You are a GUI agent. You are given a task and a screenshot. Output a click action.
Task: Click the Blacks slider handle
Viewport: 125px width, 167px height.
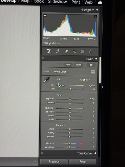pyautogui.click(x=70, y=120)
